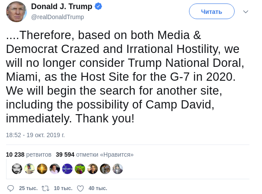Image resolution: width=262 pixels, height=194 pixels.
Task: View the 39 594 отметки «Нравится» list
Action: point(94,155)
